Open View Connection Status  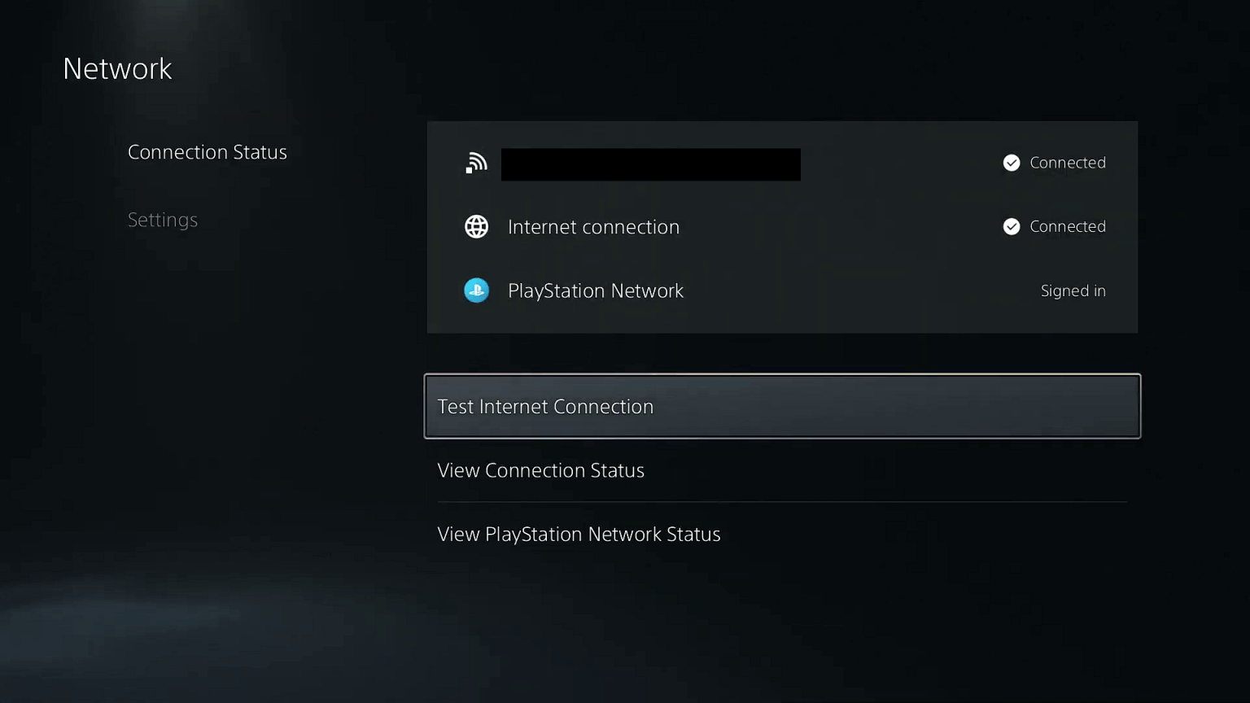541,470
